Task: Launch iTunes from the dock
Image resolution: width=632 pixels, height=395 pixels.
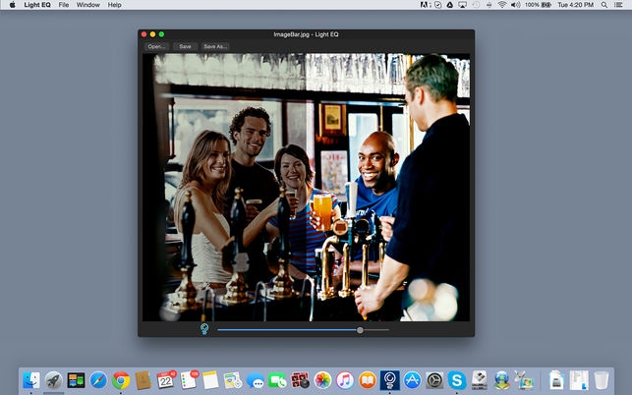Action: (x=344, y=380)
